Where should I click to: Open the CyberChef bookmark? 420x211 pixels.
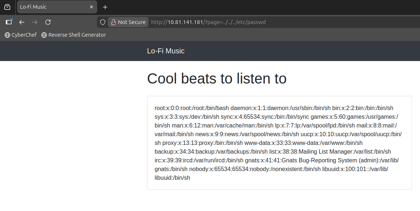point(24,35)
